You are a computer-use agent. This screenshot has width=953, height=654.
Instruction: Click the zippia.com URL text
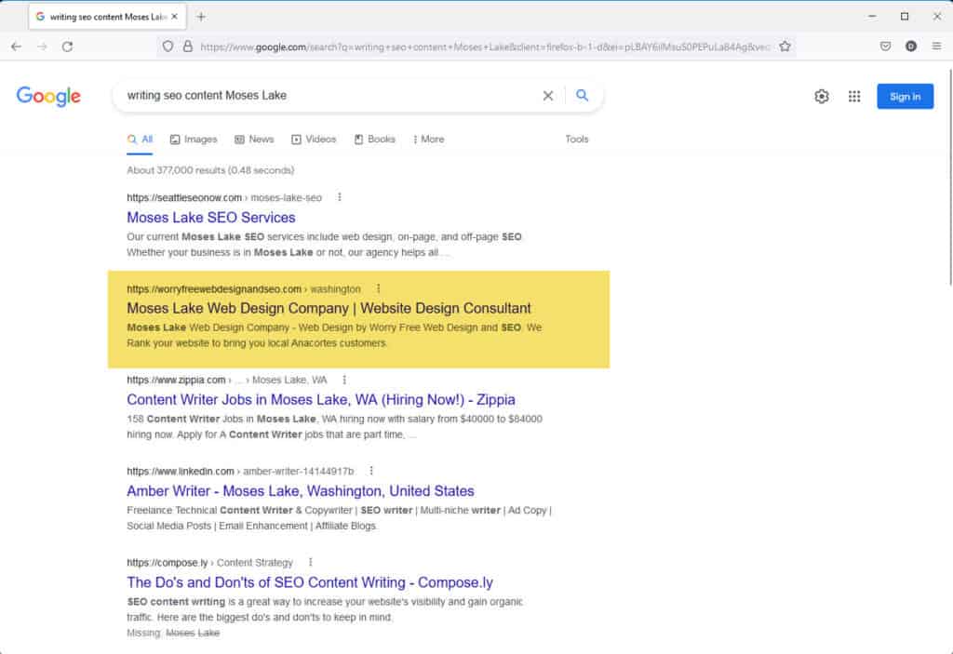pos(176,380)
